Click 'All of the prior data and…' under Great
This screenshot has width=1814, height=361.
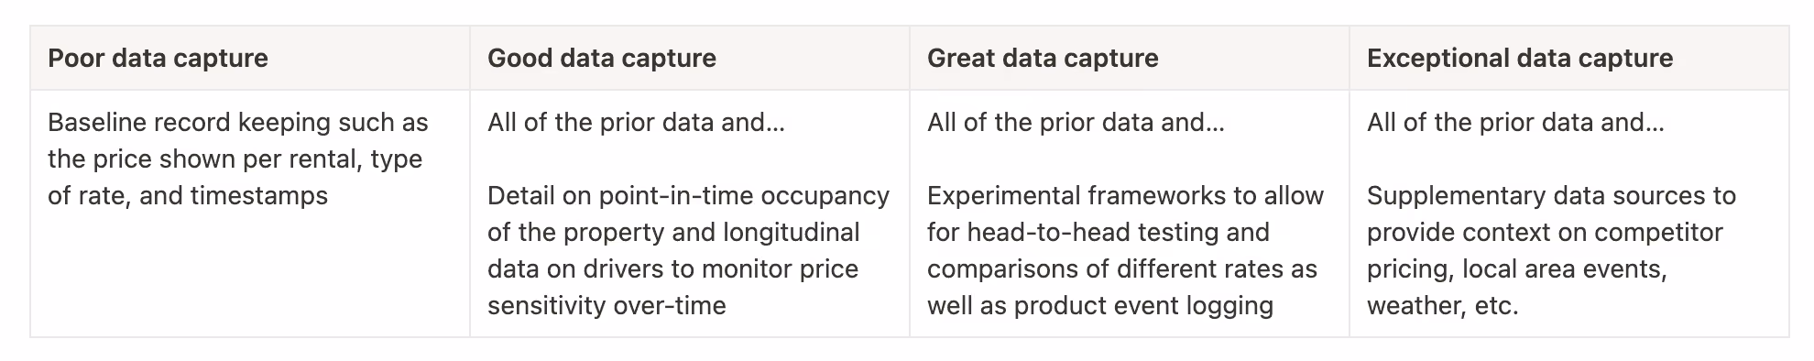click(1076, 122)
